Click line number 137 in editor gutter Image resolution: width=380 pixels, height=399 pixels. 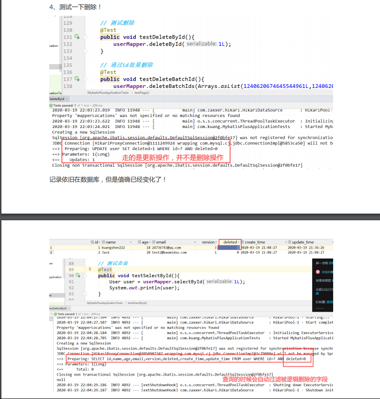click(68, 79)
